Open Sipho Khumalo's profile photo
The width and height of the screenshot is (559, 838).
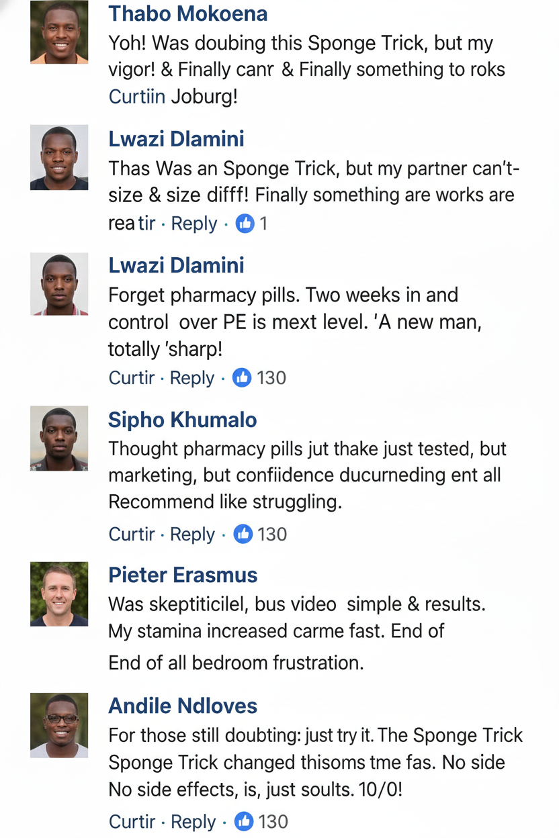click(59, 438)
